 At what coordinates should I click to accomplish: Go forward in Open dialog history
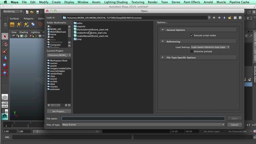click(x=219, y=18)
